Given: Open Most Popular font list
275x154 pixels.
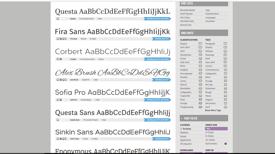Looking at the screenshot, I should point(186,14).
